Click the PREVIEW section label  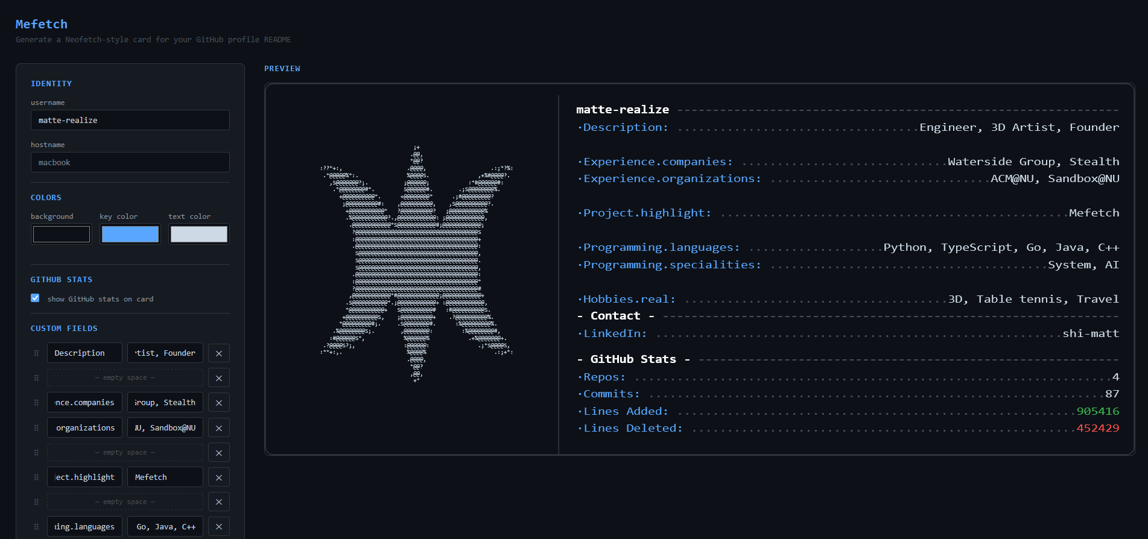point(282,69)
